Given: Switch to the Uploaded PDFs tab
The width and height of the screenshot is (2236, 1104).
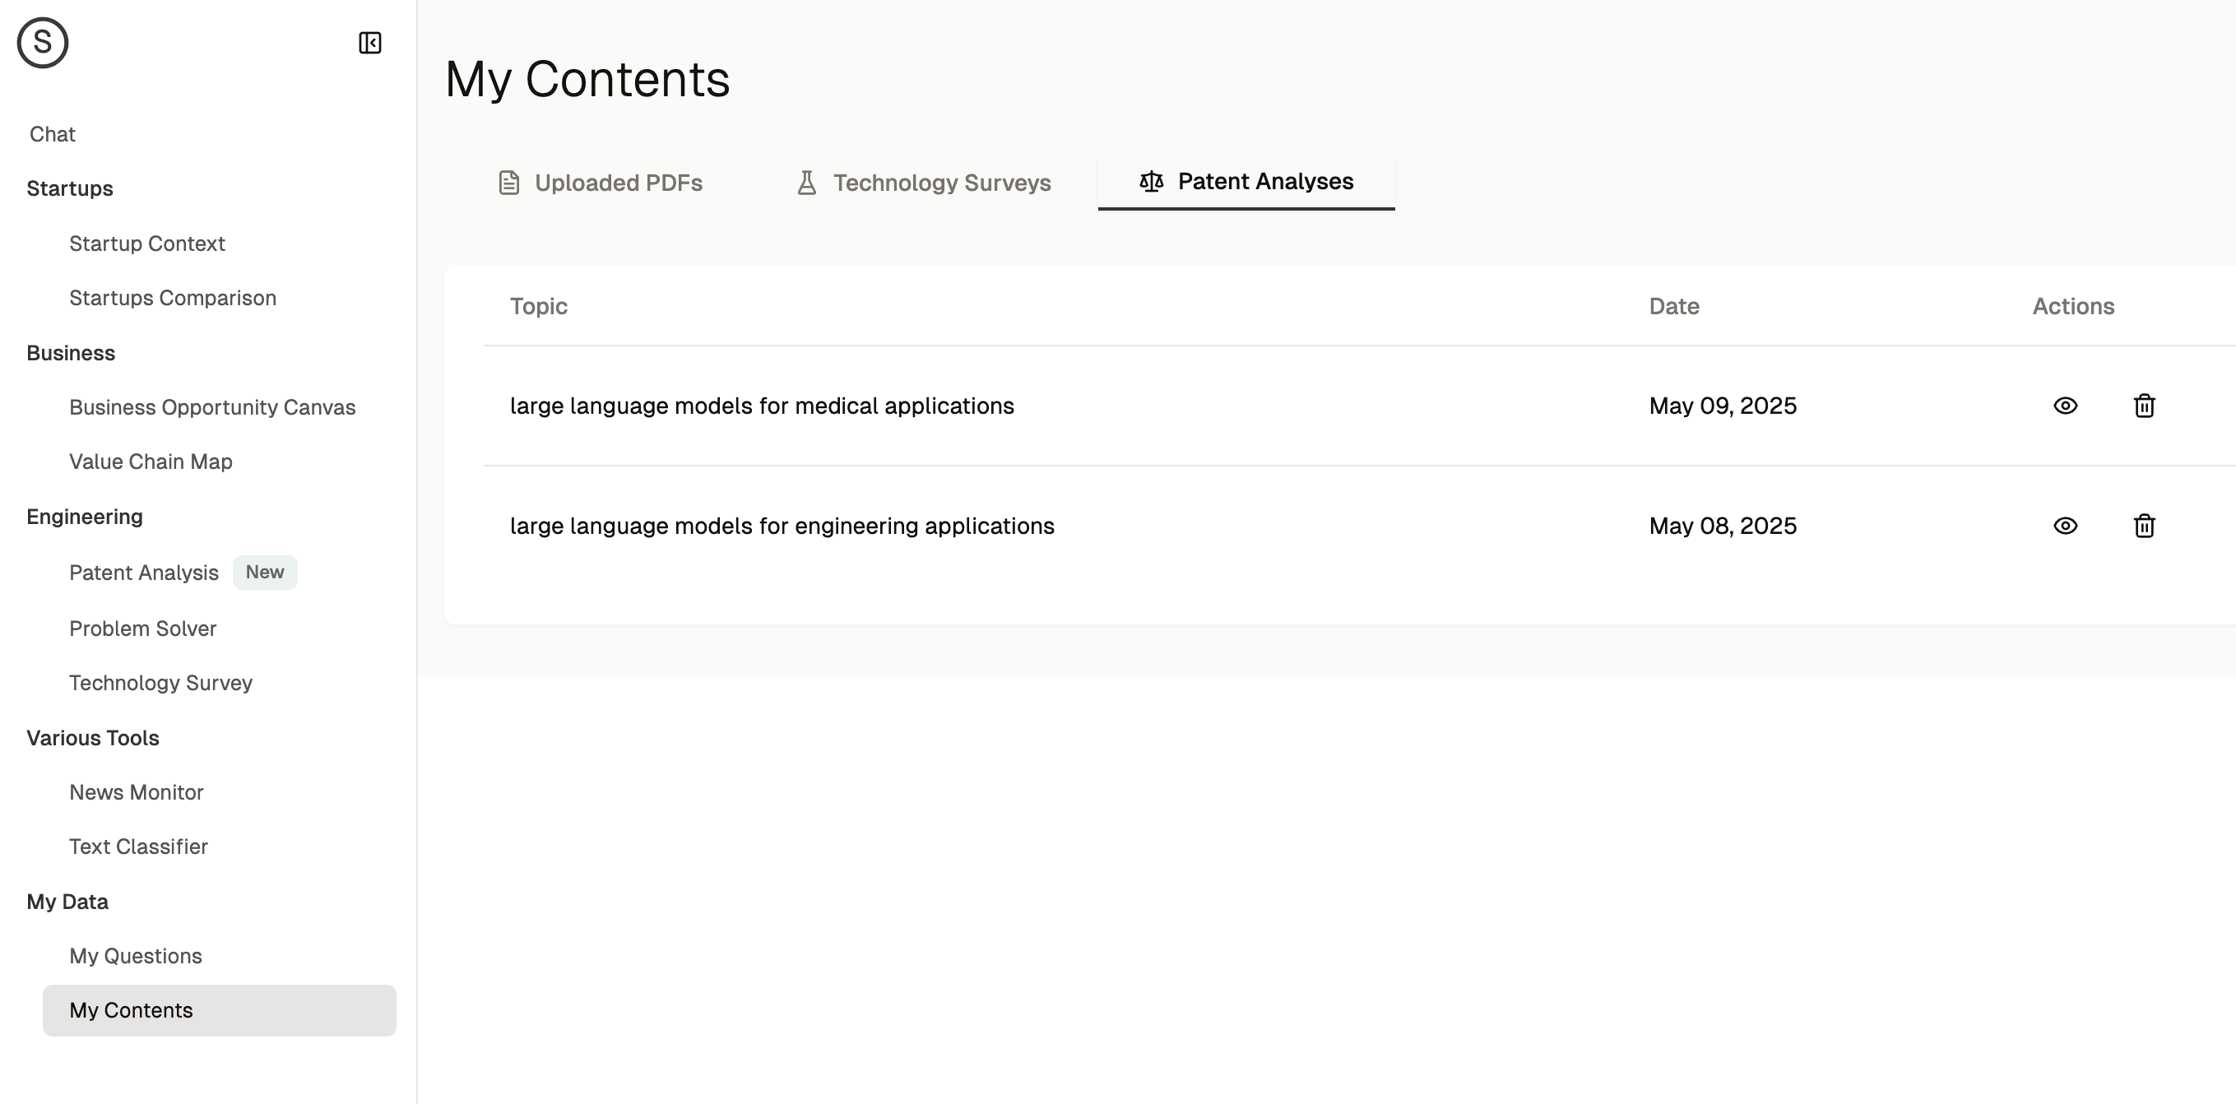Looking at the screenshot, I should click(x=618, y=183).
